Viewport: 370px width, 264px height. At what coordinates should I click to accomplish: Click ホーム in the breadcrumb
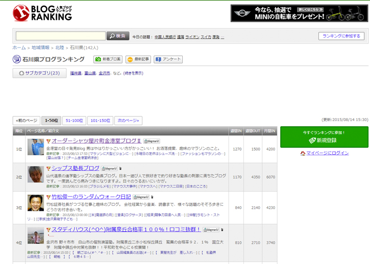click(x=19, y=47)
